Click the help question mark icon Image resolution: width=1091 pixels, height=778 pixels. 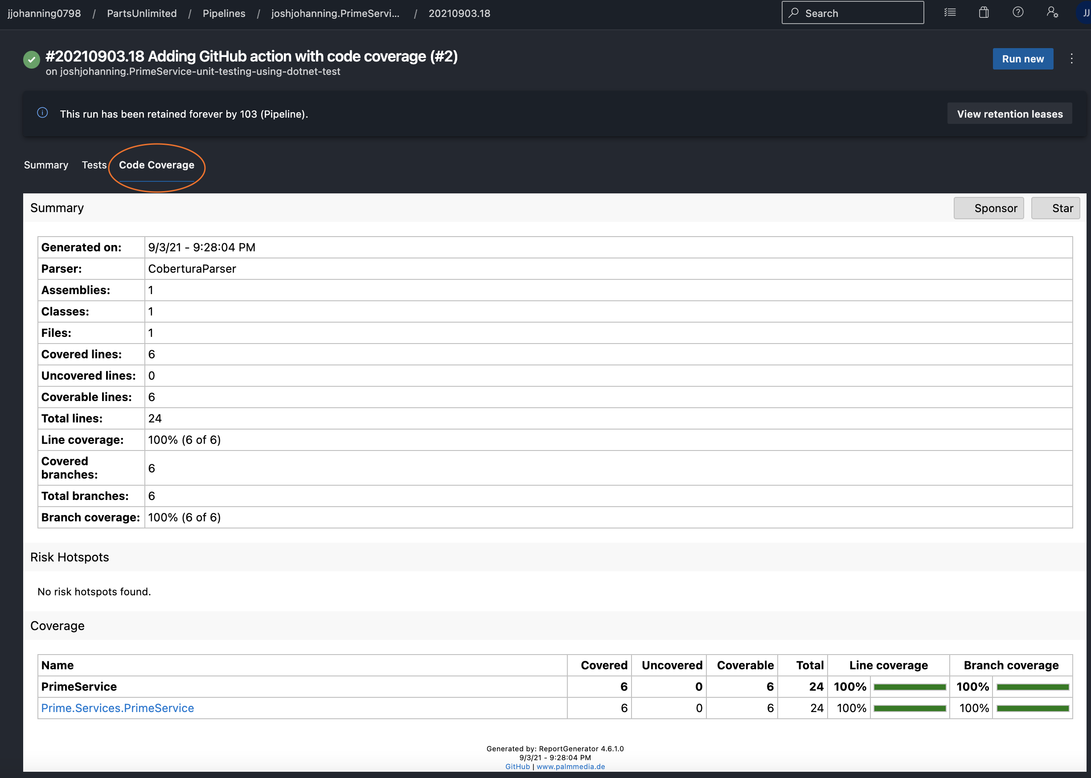pyautogui.click(x=1018, y=13)
